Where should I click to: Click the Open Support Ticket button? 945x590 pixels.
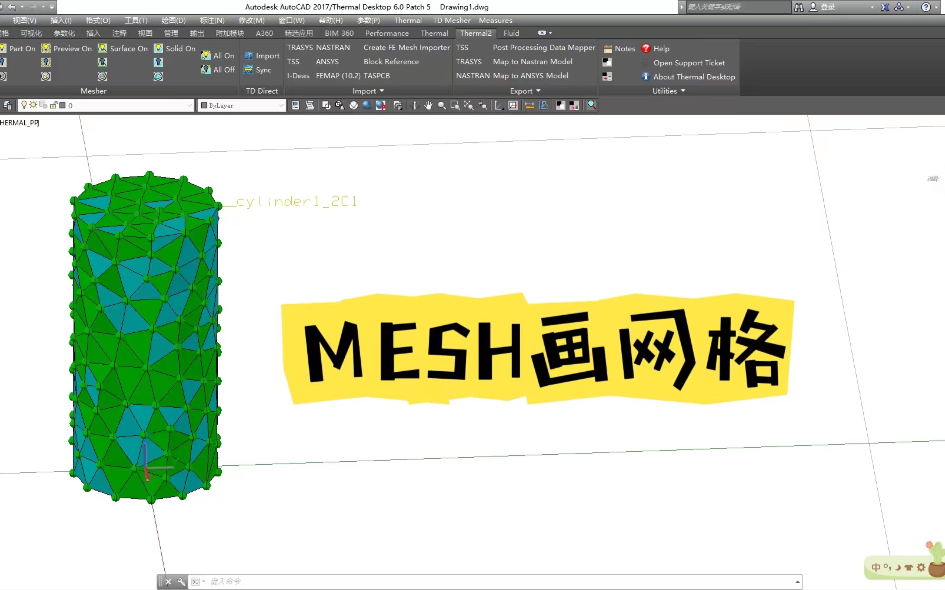point(688,62)
